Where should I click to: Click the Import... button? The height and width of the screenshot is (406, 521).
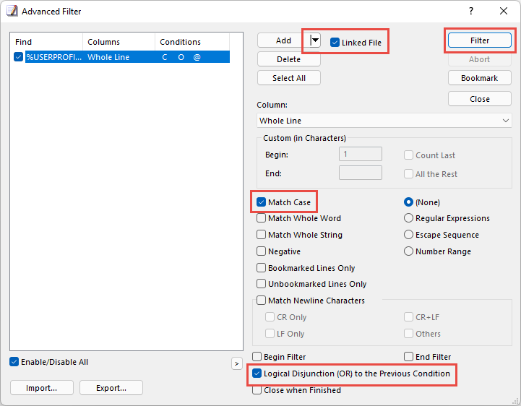pyautogui.click(x=41, y=388)
